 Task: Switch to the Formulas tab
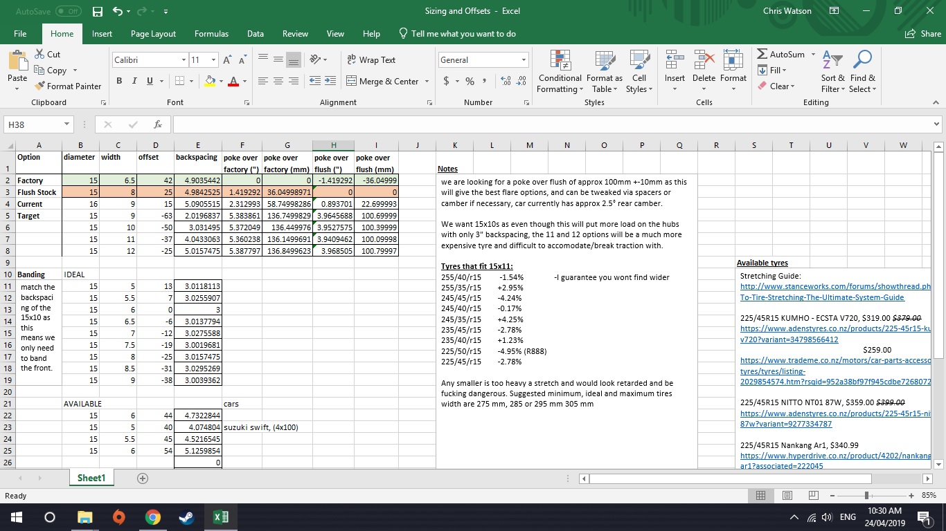211,33
